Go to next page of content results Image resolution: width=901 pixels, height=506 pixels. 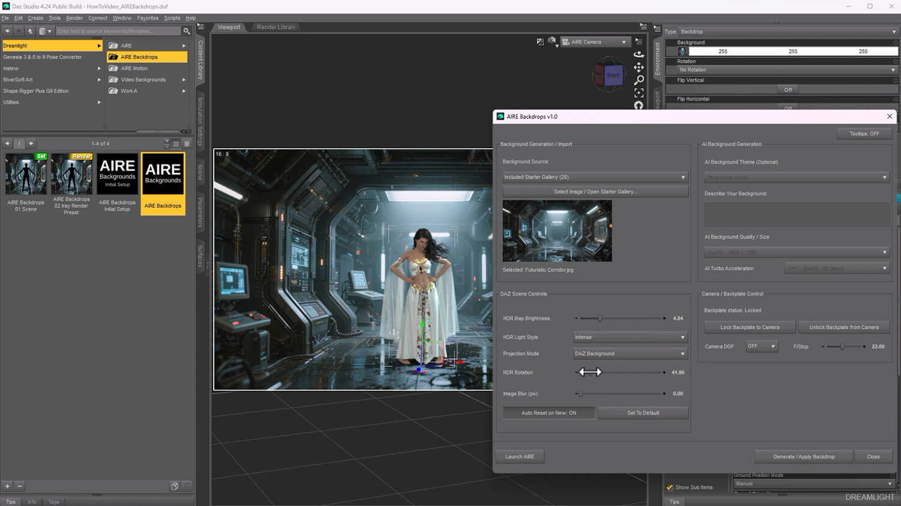click(x=31, y=144)
